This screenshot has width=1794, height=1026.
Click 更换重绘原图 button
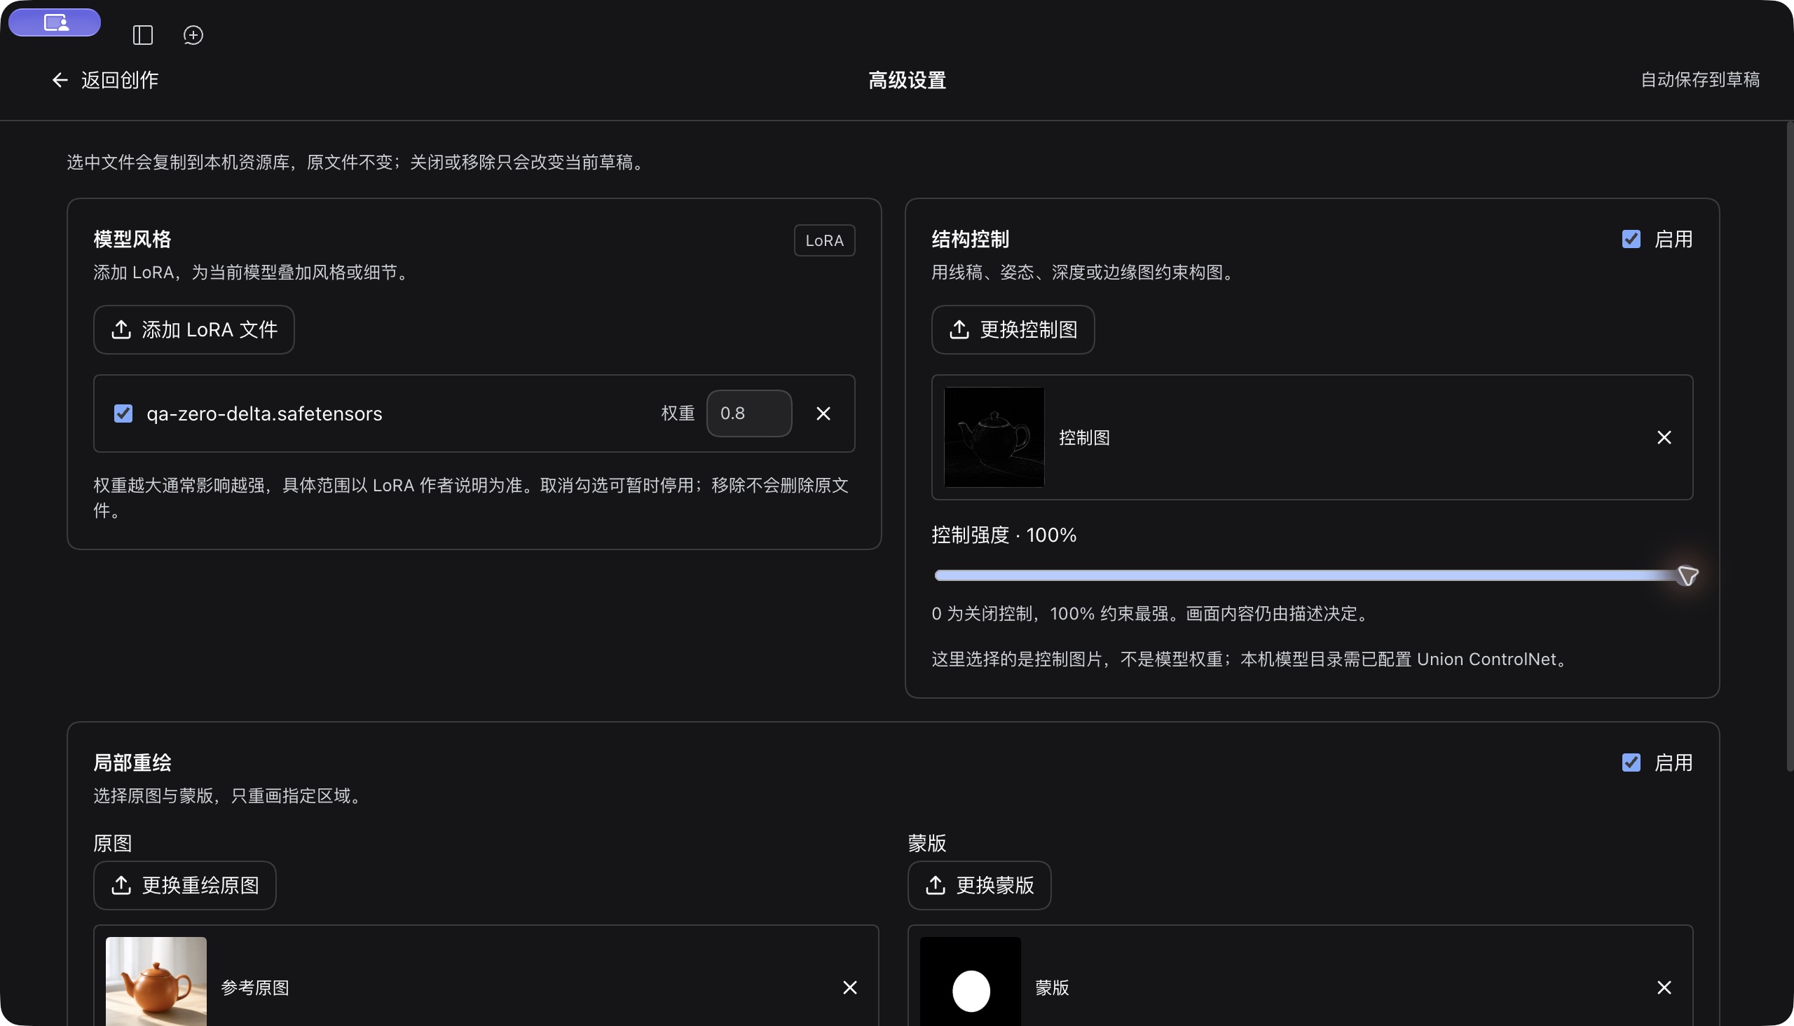pyautogui.click(x=184, y=886)
